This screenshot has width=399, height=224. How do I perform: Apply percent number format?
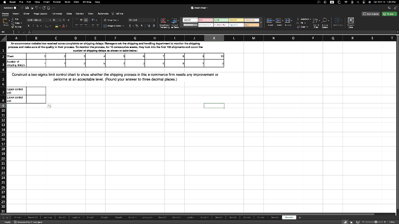click(x=136, y=25)
